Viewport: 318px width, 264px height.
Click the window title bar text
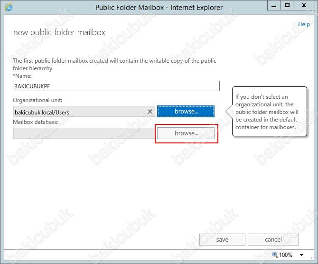point(159,7)
